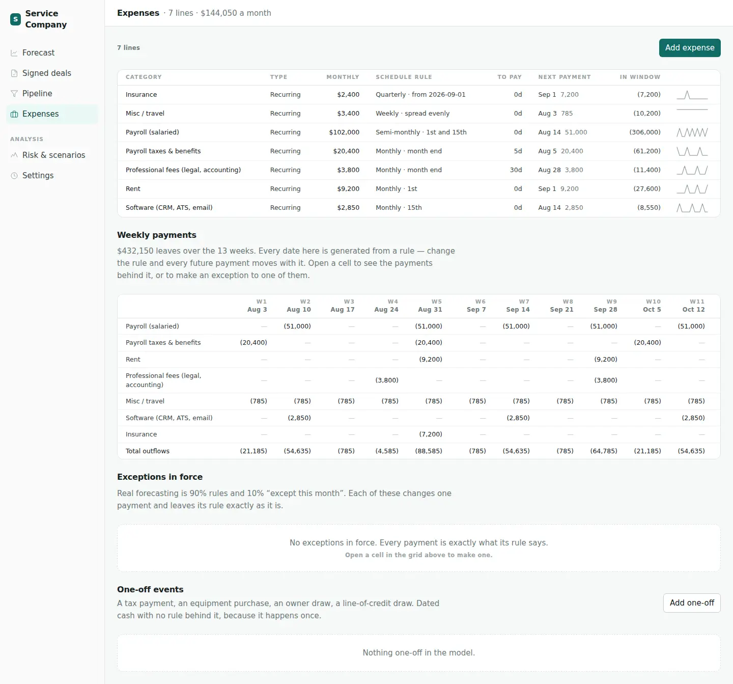Click the 30d to-pay value for Professional fees

516,170
